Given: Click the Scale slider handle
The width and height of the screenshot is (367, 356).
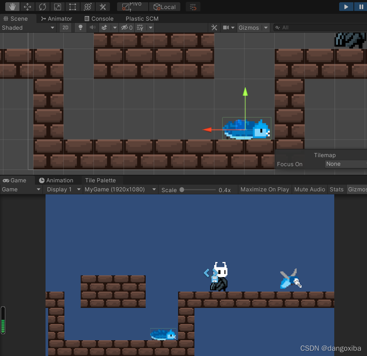Looking at the screenshot, I should pyautogui.click(x=182, y=190).
